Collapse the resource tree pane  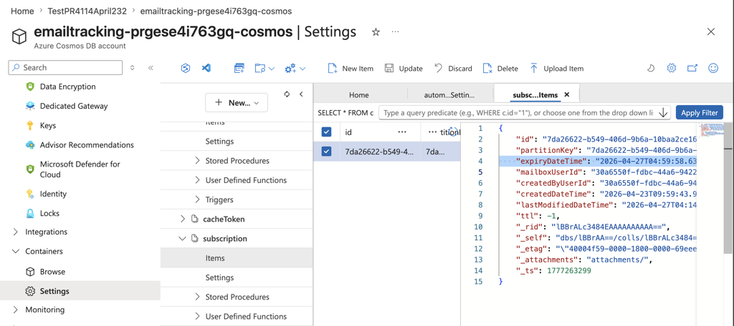301,94
